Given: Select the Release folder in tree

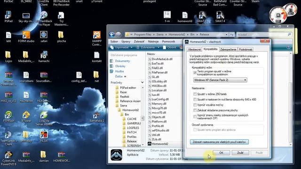Looking at the screenshot, I should (x=132, y=141).
